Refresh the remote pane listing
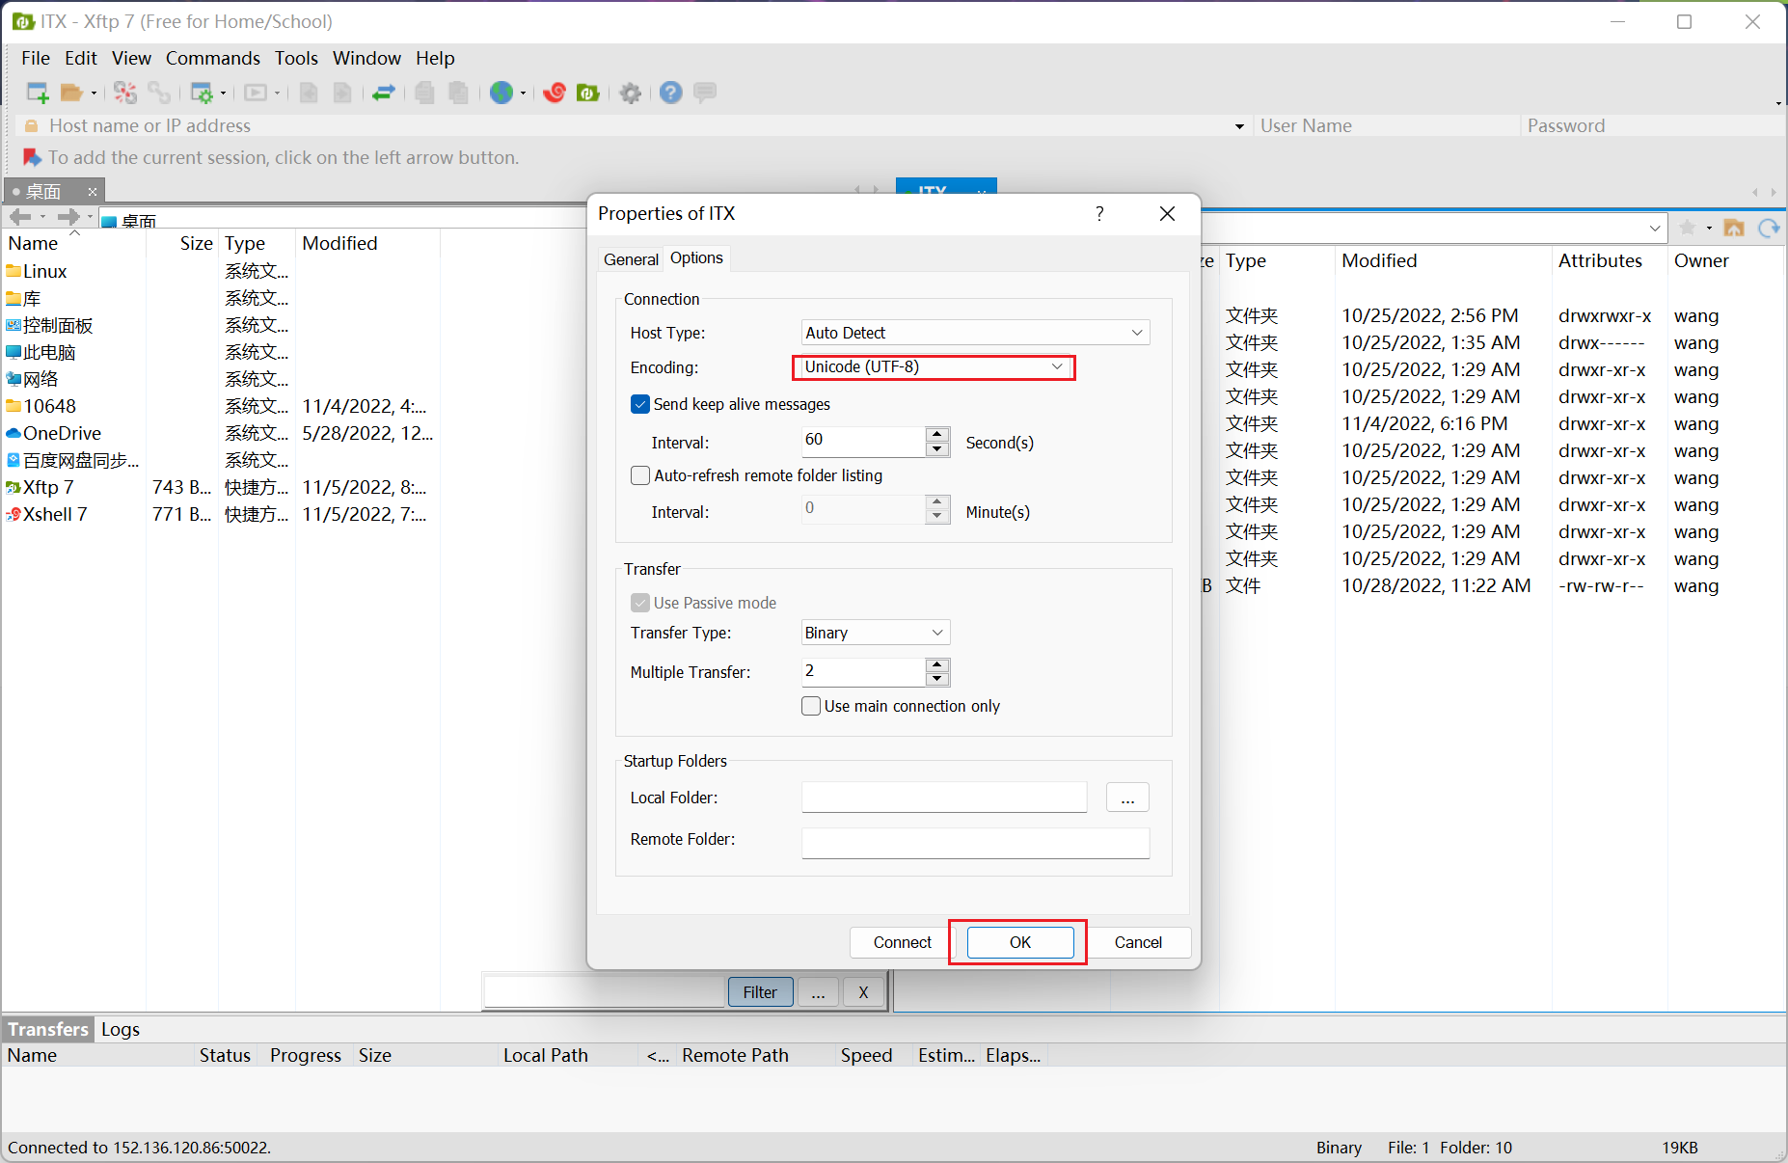1788x1163 pixels. point(1769,228)
